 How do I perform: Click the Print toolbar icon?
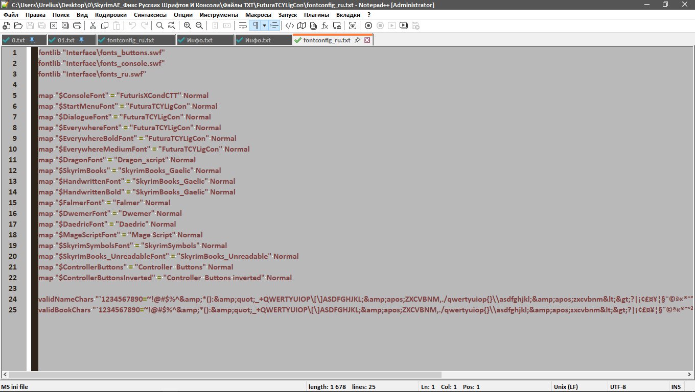pyautogui.click(x=77, y=26)
